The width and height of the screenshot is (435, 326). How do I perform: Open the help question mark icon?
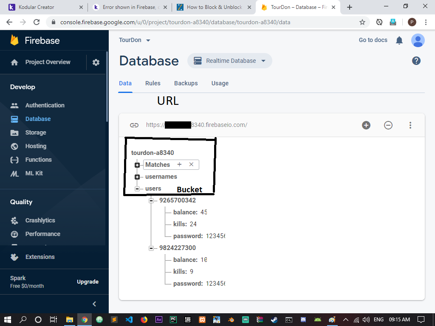pyautogui.click(x=416, y=61)
